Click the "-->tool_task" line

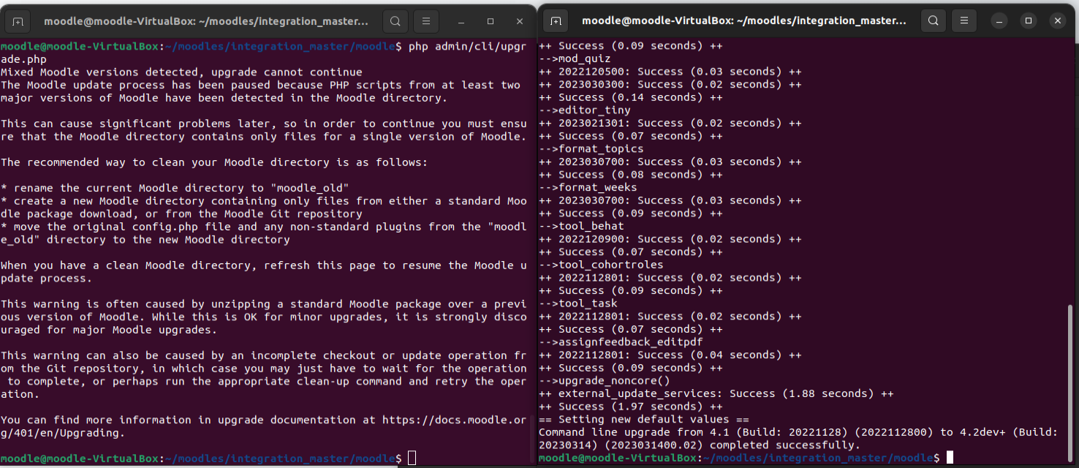[x=578, y=303]
